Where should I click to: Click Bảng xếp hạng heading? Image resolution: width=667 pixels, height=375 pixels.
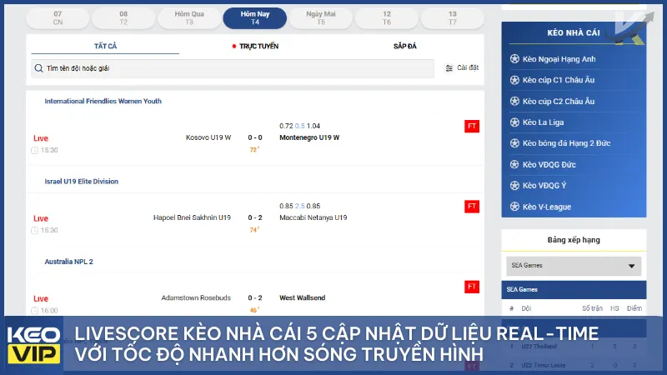tap(574, 240)
